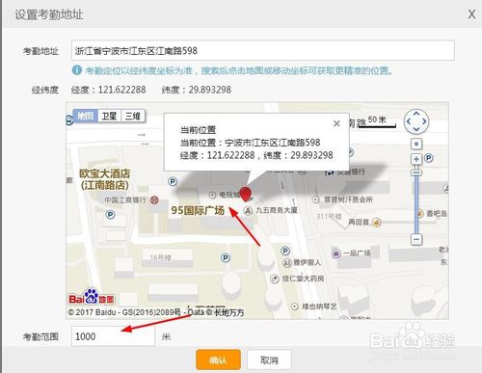The height and width of the screenshot is (373, 482).
Task: Select the 地图 map view tab
Action: coord(86,116)
